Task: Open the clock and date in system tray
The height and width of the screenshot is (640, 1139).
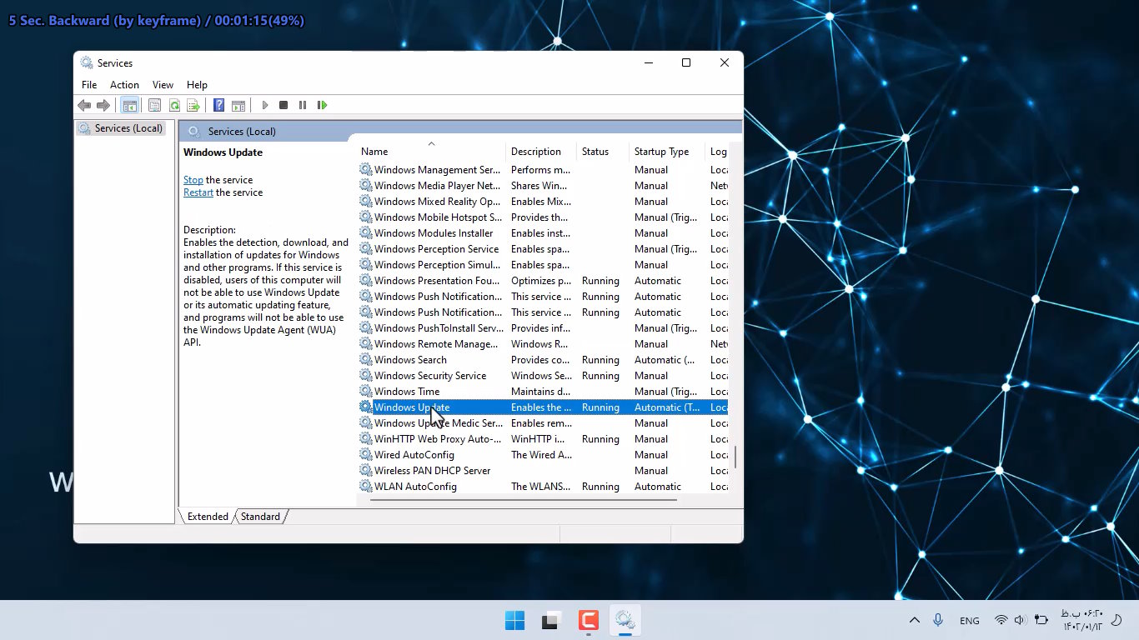Action: tap(1081, 620)
